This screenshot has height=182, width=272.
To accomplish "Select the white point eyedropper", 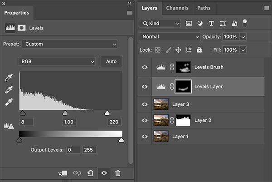I will [x=8, y=102].
